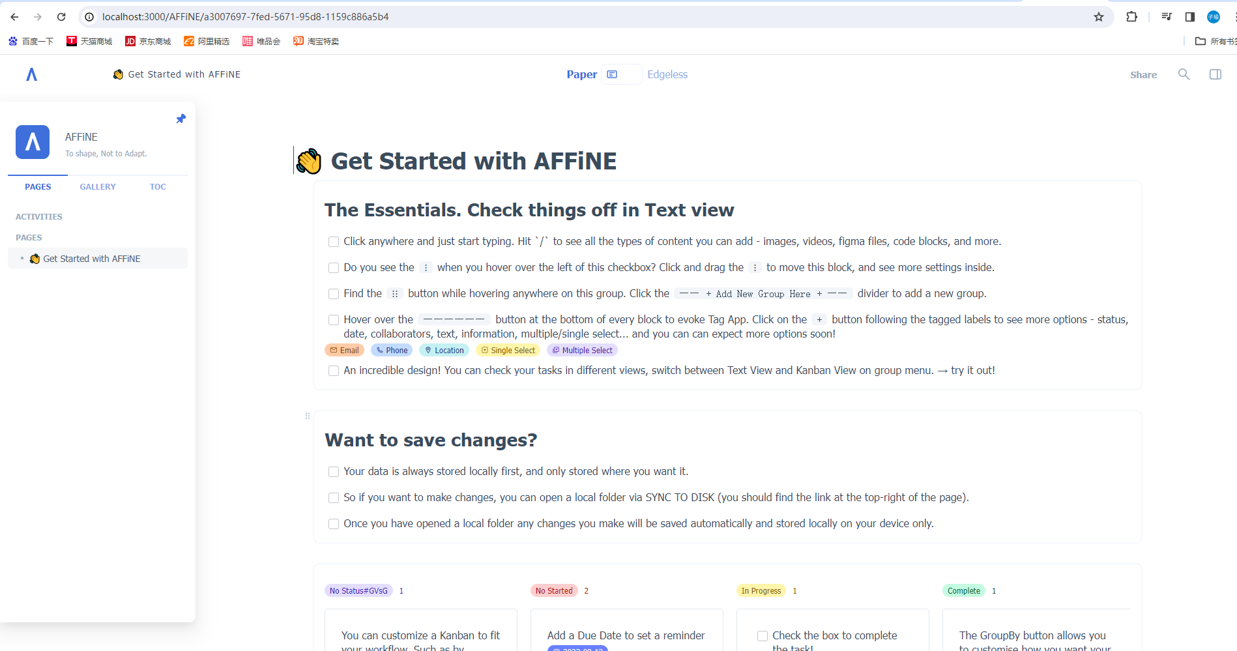Open search with the magnifier icon
Image resolution: width=1237 pixels, height=651 pixels.
tap(1184, 74)
